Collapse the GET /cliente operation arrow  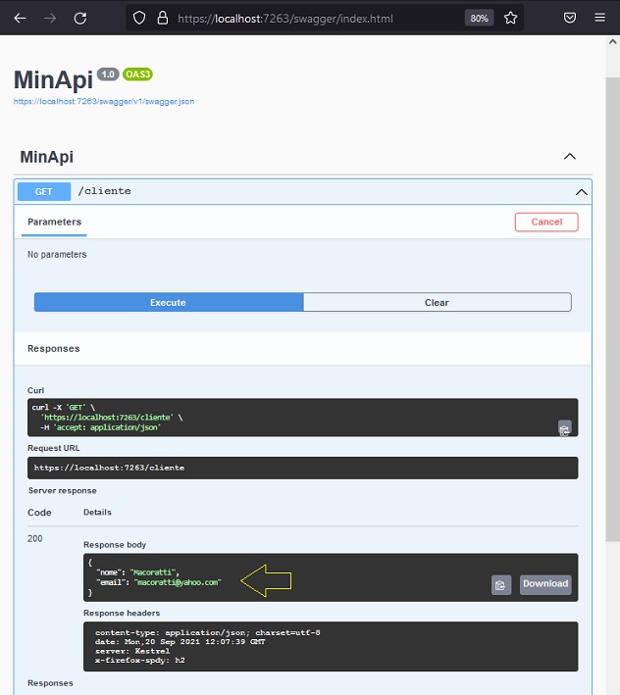(582, 192)
